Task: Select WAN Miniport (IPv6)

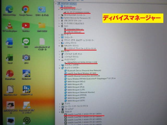Action: 76,87
